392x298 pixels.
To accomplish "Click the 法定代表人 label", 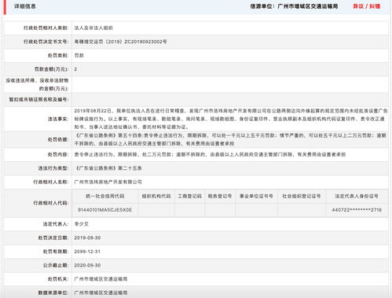I will (56, 224).
